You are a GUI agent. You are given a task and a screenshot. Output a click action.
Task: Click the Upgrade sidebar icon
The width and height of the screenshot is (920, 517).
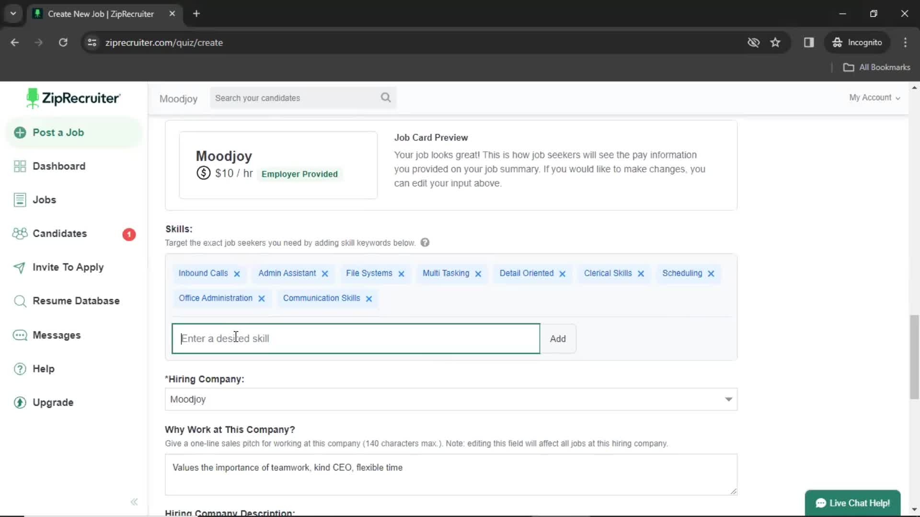coord(19,402)
